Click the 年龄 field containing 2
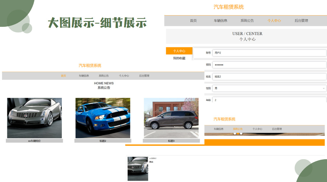 point(269,100)
